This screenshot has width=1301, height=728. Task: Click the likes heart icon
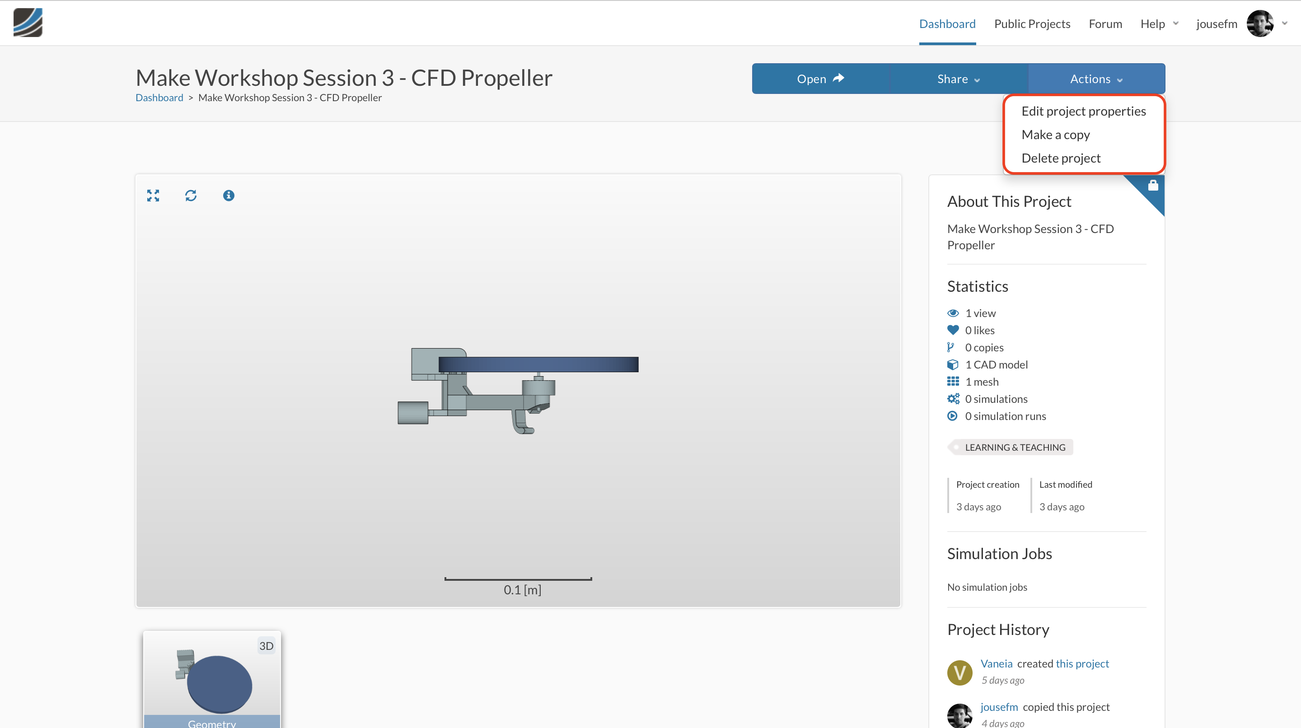point(953,330)
